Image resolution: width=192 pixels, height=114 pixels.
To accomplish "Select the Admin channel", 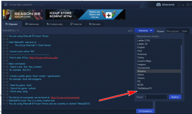I will [x=159, y=74].
